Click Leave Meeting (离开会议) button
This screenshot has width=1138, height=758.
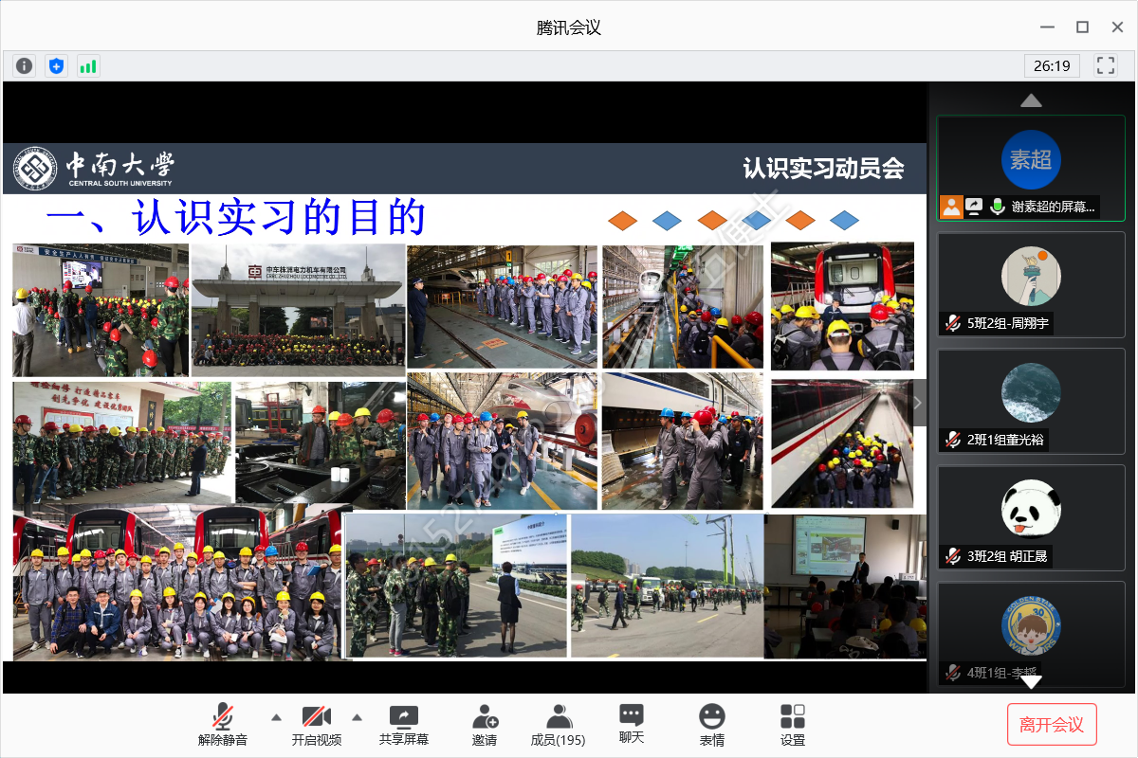pos(1052,725)
